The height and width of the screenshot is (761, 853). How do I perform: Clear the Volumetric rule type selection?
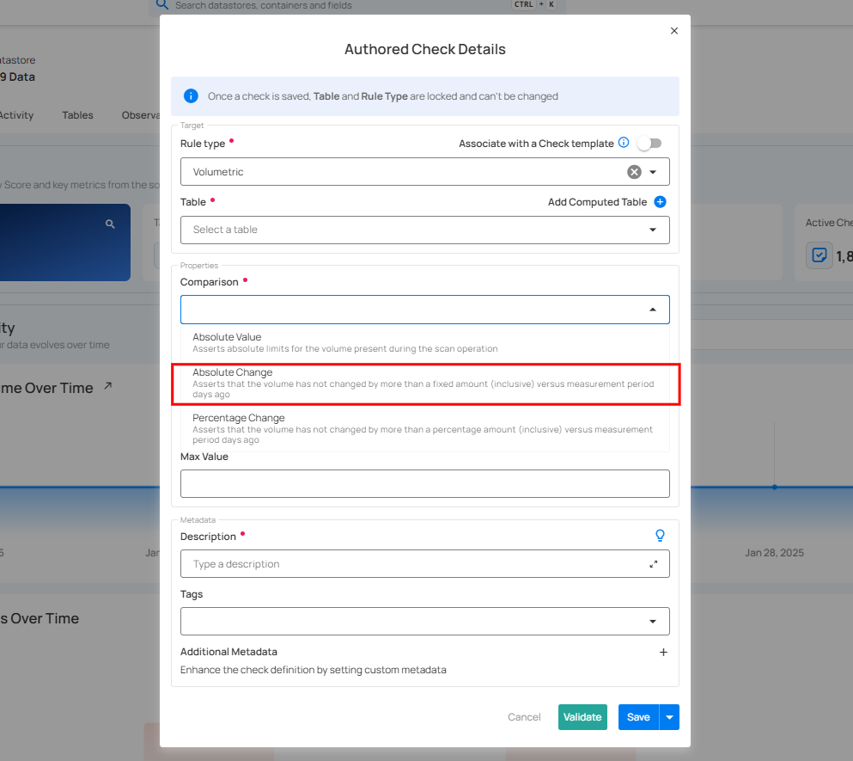(x=634, y=172)
